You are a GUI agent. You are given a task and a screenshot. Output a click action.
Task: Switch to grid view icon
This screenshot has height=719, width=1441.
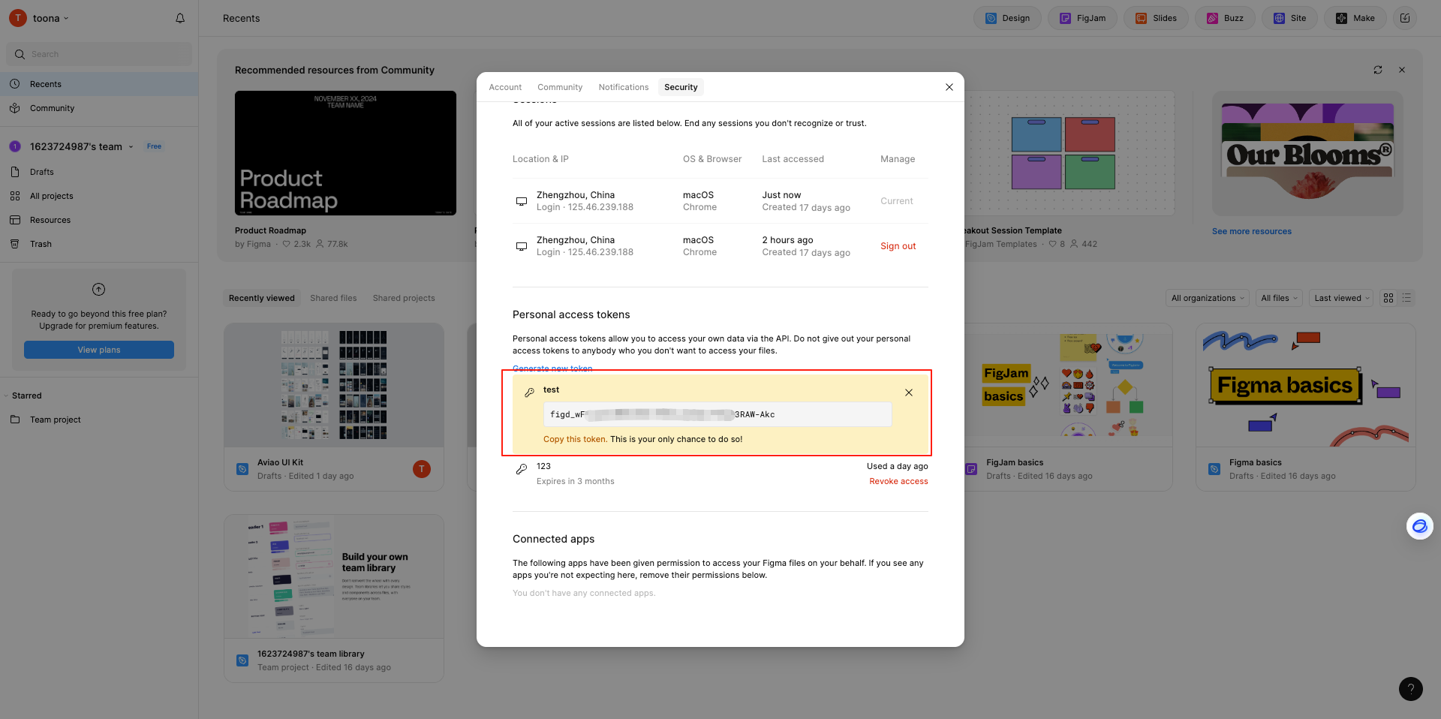[x=1388, y=298]
